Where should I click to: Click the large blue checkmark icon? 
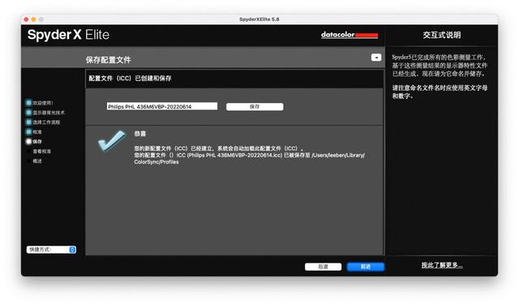tap(112, 140)
